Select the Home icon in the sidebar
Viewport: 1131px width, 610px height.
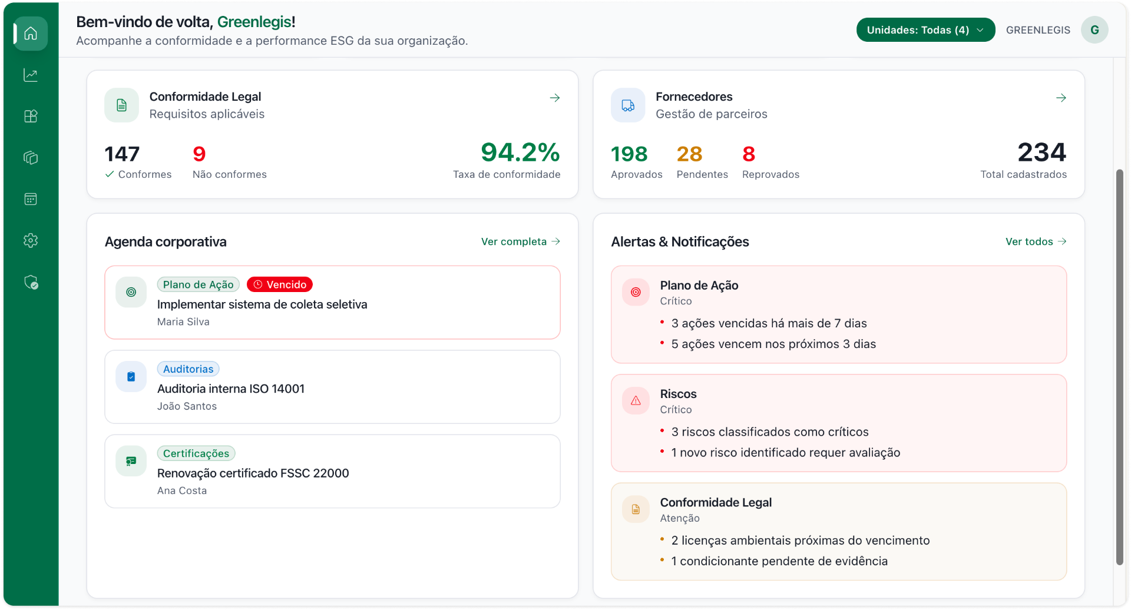[29, 34]
